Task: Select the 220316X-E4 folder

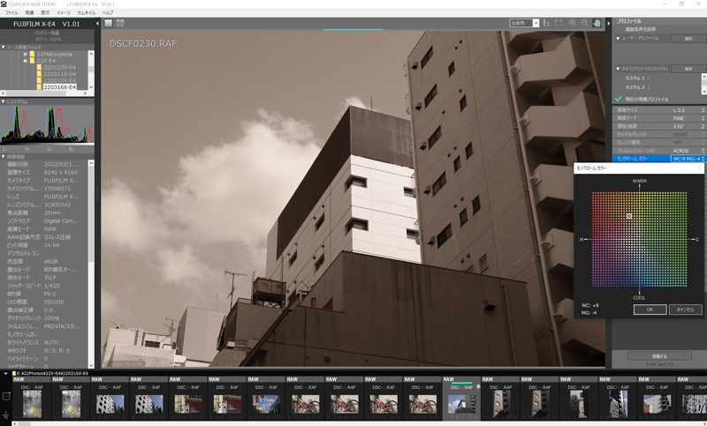Action: click(x=59, y=87)
